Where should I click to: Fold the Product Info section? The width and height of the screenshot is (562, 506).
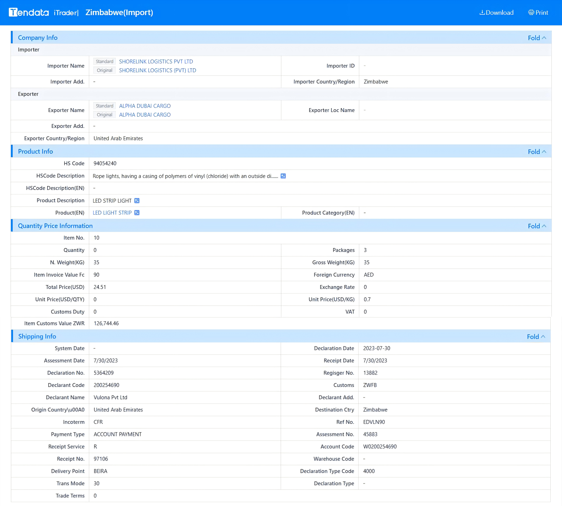[x=537, y=152]
